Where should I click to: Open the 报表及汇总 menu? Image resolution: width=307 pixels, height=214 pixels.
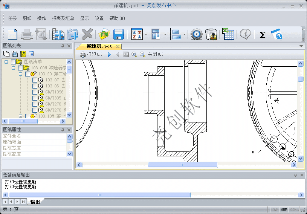[63, 18]
